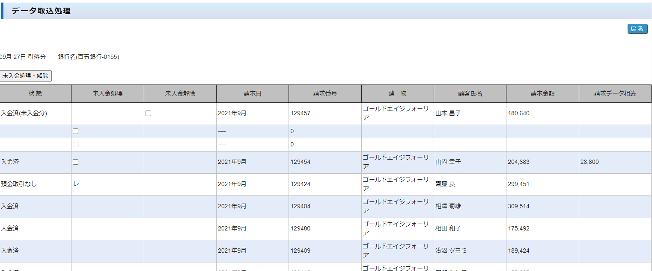Check 未入金解除 box for 山本 昌子
This screenshot has height=271, width=652.
click(148, 114)
